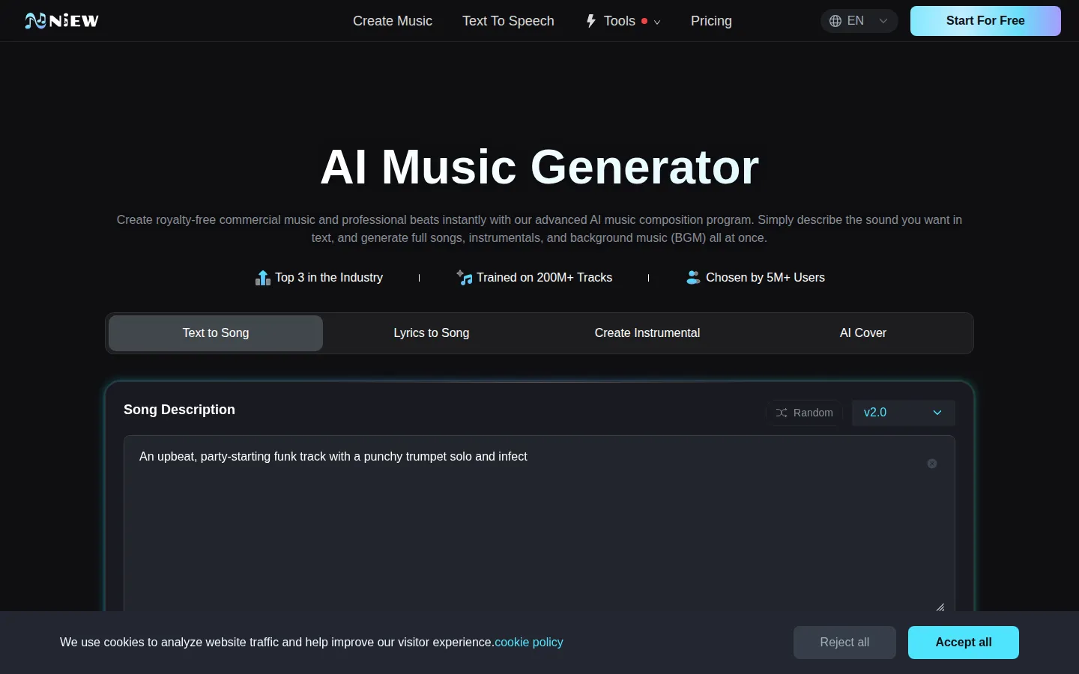Image resolution: width=1079 pixels, height=674 pixels.
Task: Open the Tools dropdown menu
Action: point(623,21)
